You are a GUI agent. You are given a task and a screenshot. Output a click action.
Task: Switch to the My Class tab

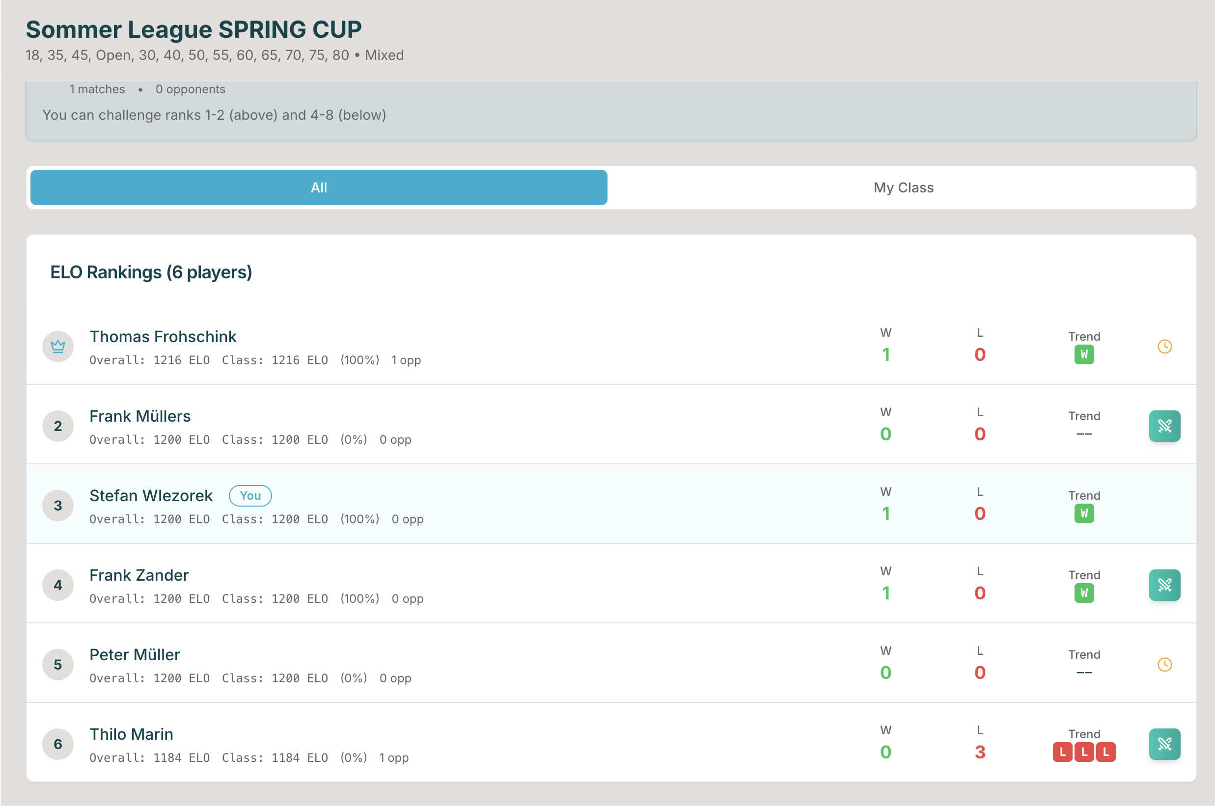(x=903, y=188)
